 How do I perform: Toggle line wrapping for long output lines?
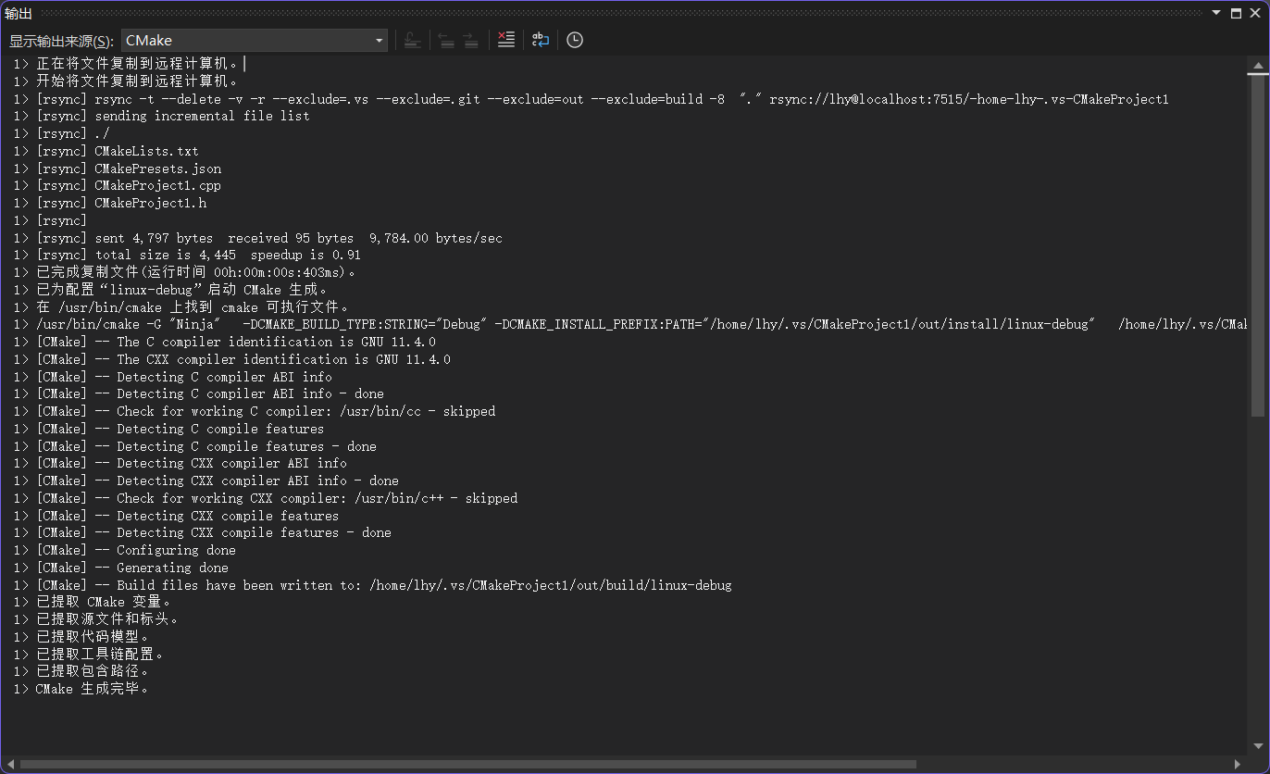pyautogui.click(x=540, y=40)
